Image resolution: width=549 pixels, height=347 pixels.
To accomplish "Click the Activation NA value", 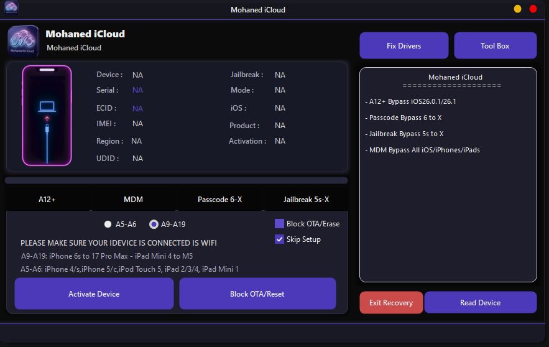I will (280, 141).
